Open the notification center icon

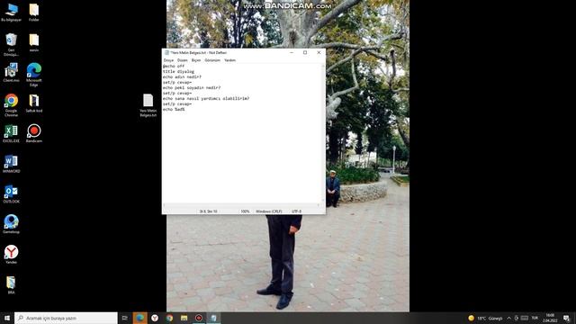click(x=566, y=318)
